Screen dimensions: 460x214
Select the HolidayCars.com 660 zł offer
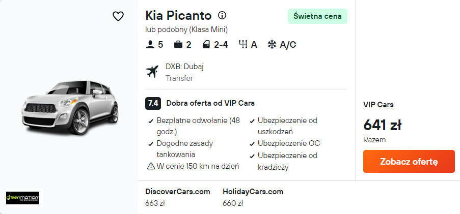pyautogui.click(x=253, y=197)
